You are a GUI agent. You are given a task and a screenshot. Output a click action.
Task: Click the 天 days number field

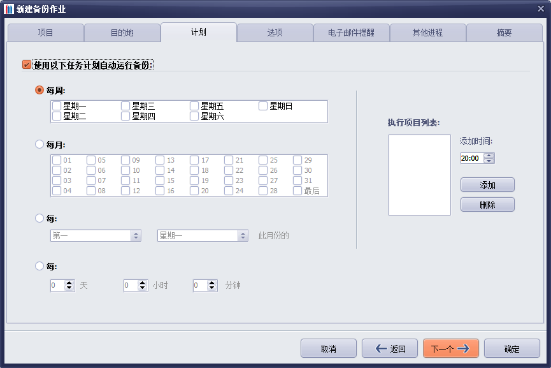click(57, 285)
